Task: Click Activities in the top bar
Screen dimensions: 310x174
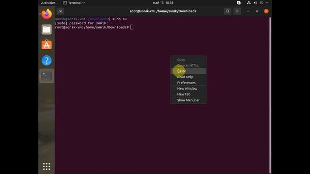Action: pos(48,3)
